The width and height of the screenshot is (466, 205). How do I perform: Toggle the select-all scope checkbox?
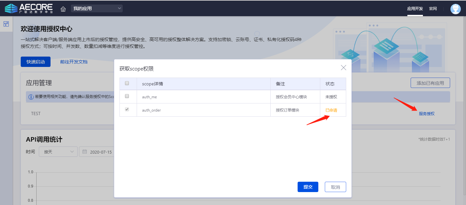click(x=127, y=83)
